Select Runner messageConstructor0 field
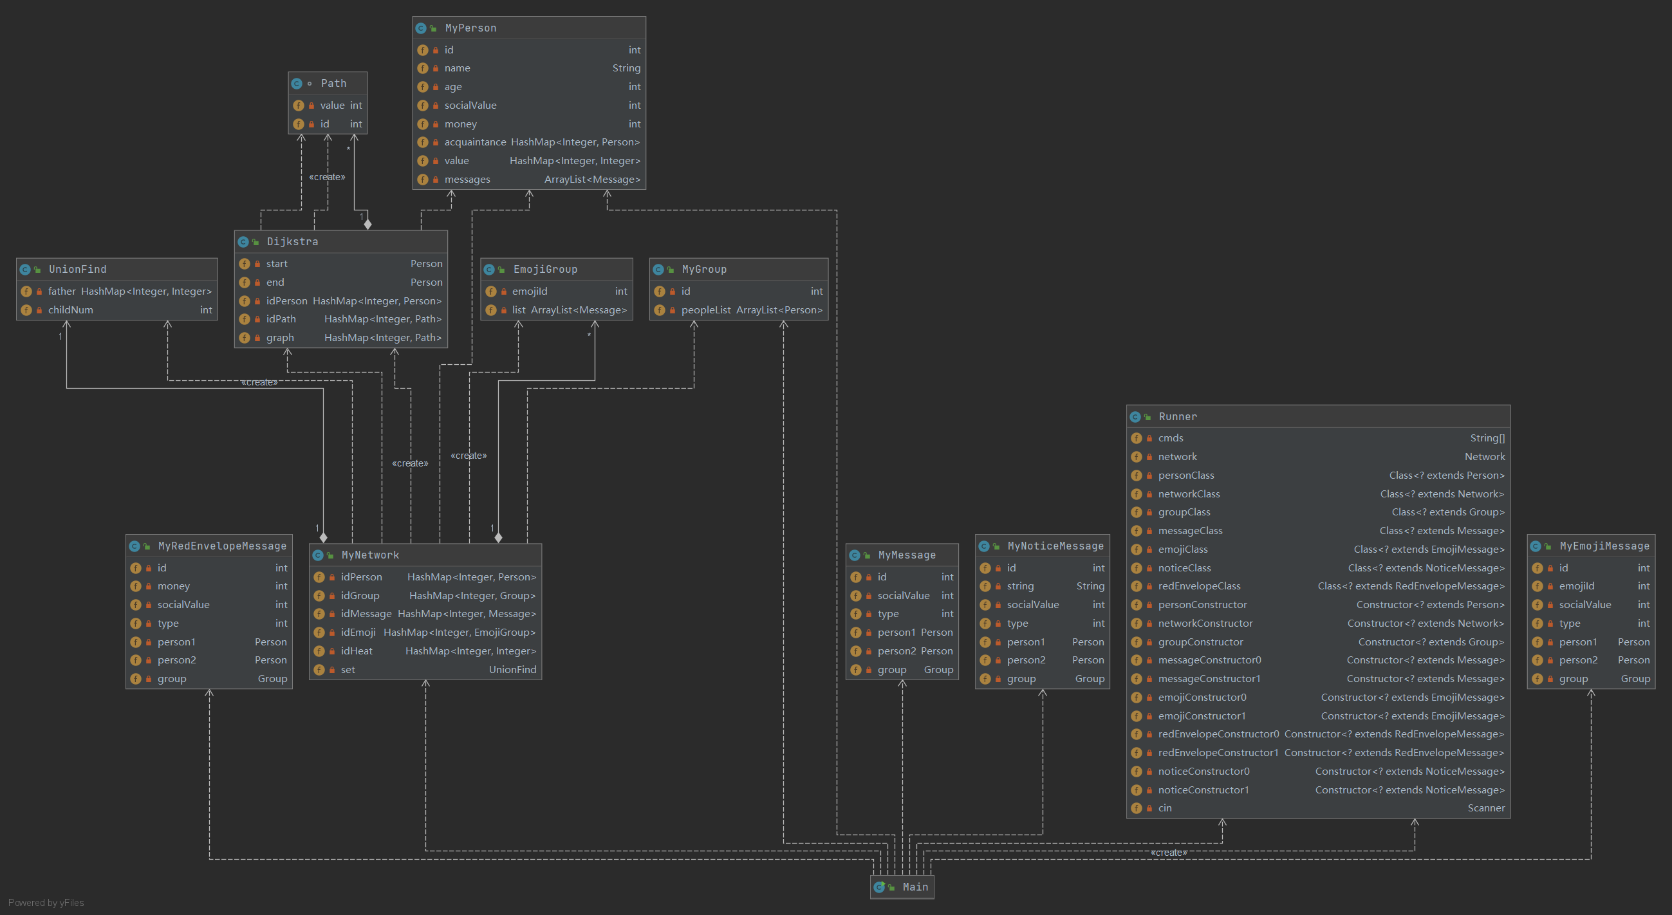This screenshot has height=915, width=1672. click(x=1318, y=660)
